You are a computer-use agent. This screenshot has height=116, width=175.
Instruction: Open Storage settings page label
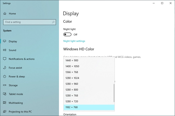13,85
